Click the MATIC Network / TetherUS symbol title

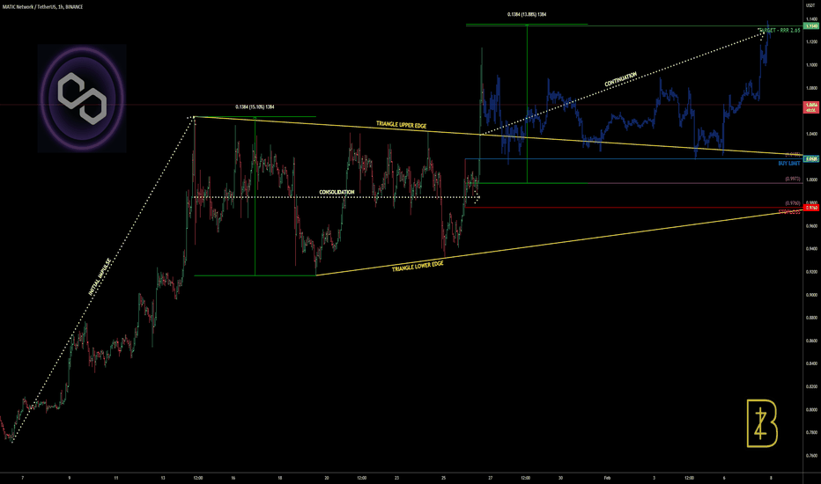click(42, 7)
